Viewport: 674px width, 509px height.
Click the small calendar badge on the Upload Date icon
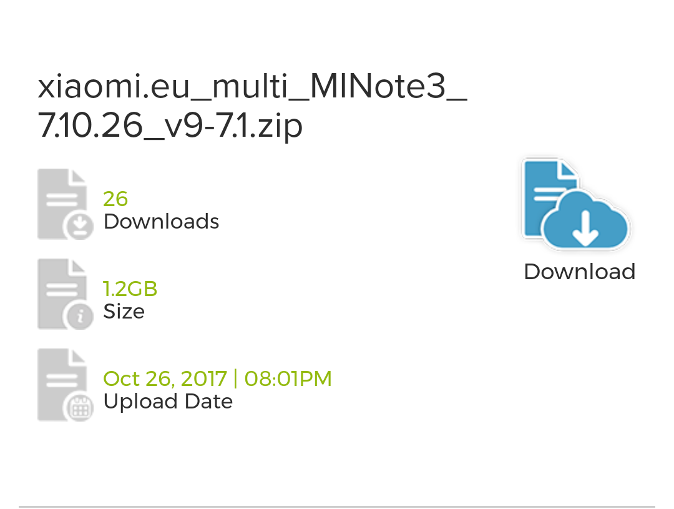tap(79, 407)
